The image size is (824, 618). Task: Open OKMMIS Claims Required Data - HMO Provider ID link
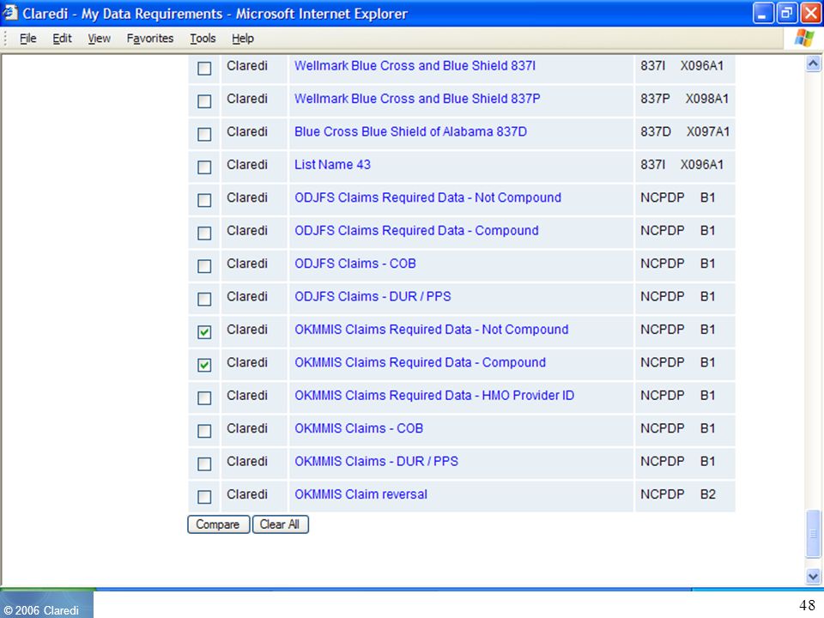(x=434, y=396)
